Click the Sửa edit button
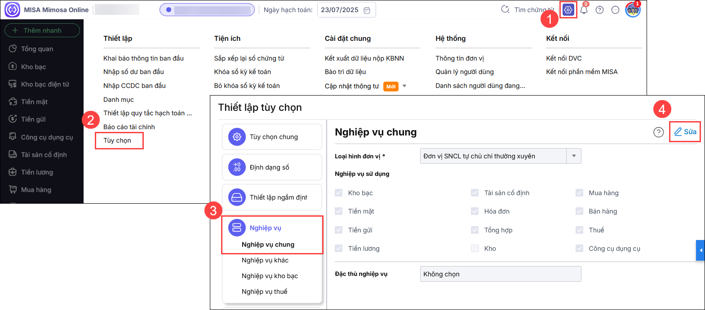The image size is (705, 310). pos(685,132)
